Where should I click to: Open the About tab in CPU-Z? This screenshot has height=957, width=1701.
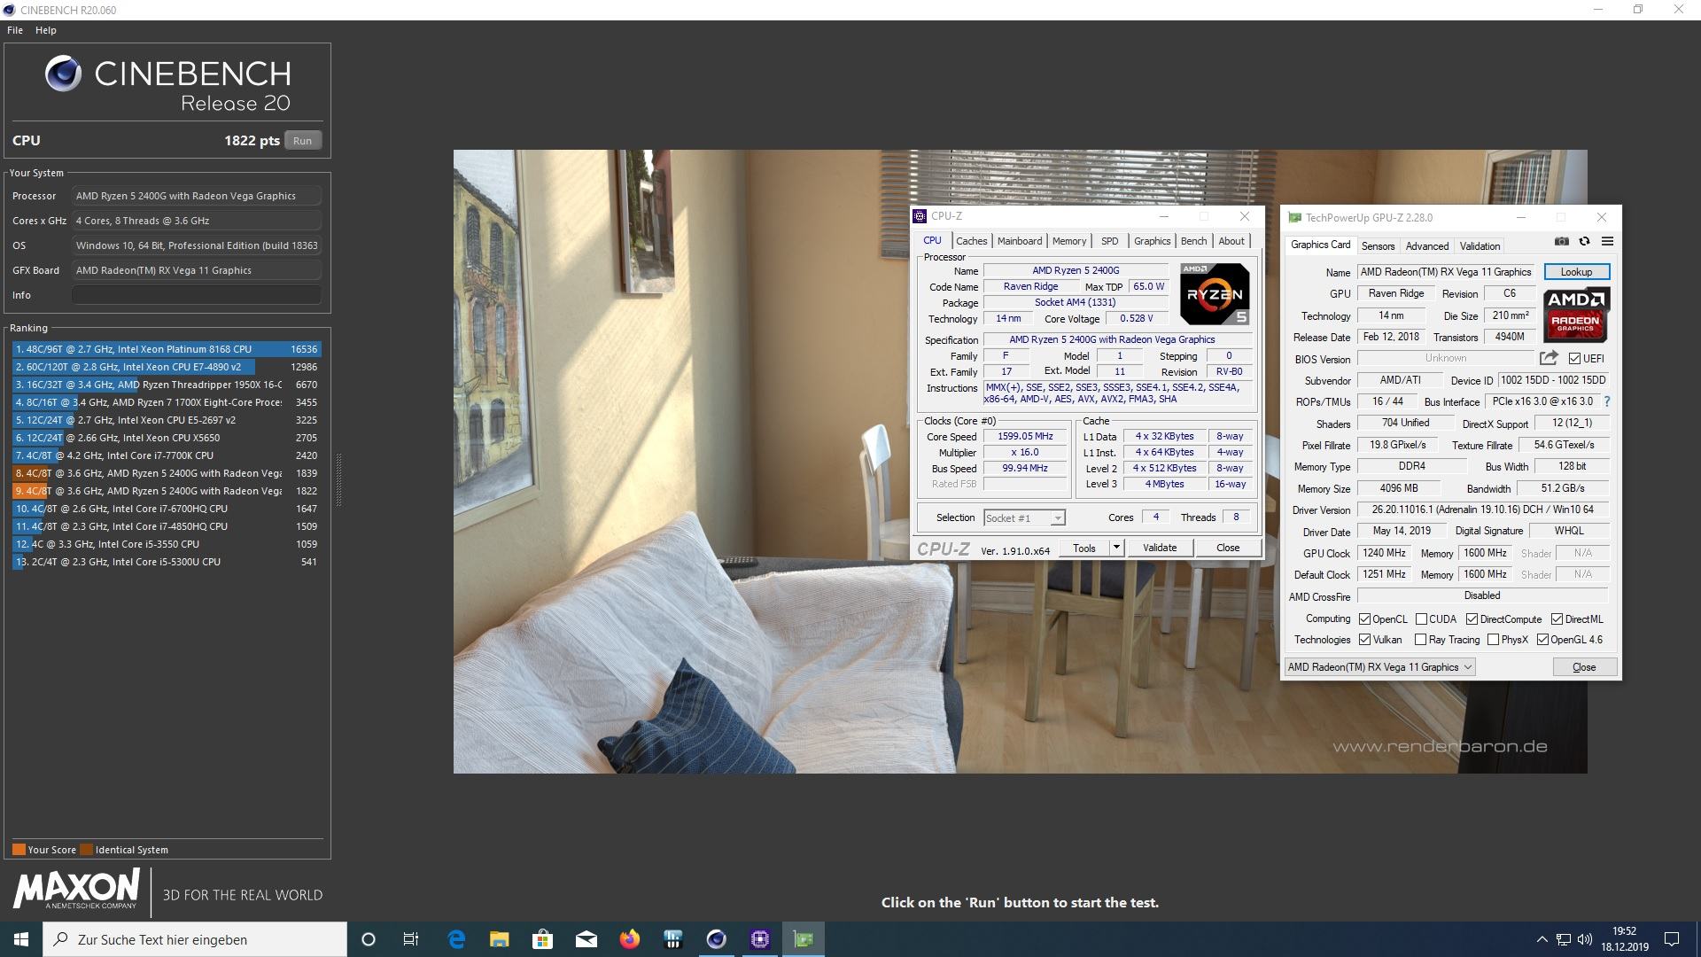pos(1231,241)
